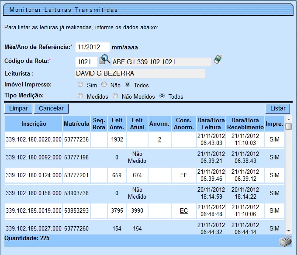
Task: Click the Mês/Ano de Referência field
Action: point(92,47)
